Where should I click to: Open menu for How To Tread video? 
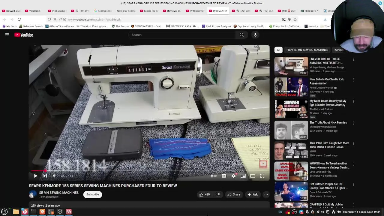coord(353,164)
